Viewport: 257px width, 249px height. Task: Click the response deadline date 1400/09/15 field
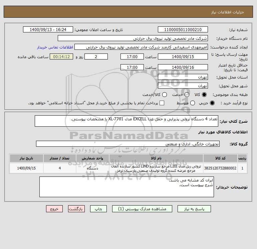point(183,56)
